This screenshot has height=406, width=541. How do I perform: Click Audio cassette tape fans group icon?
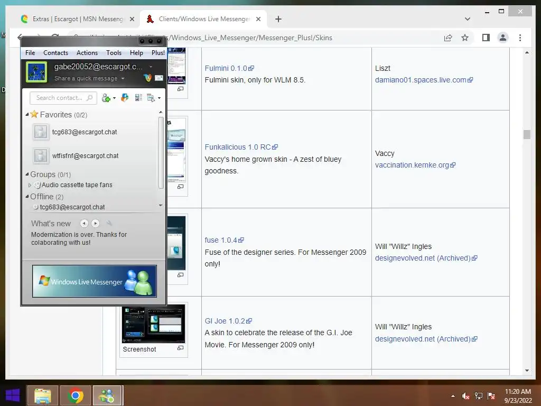(x=38, y=185)
